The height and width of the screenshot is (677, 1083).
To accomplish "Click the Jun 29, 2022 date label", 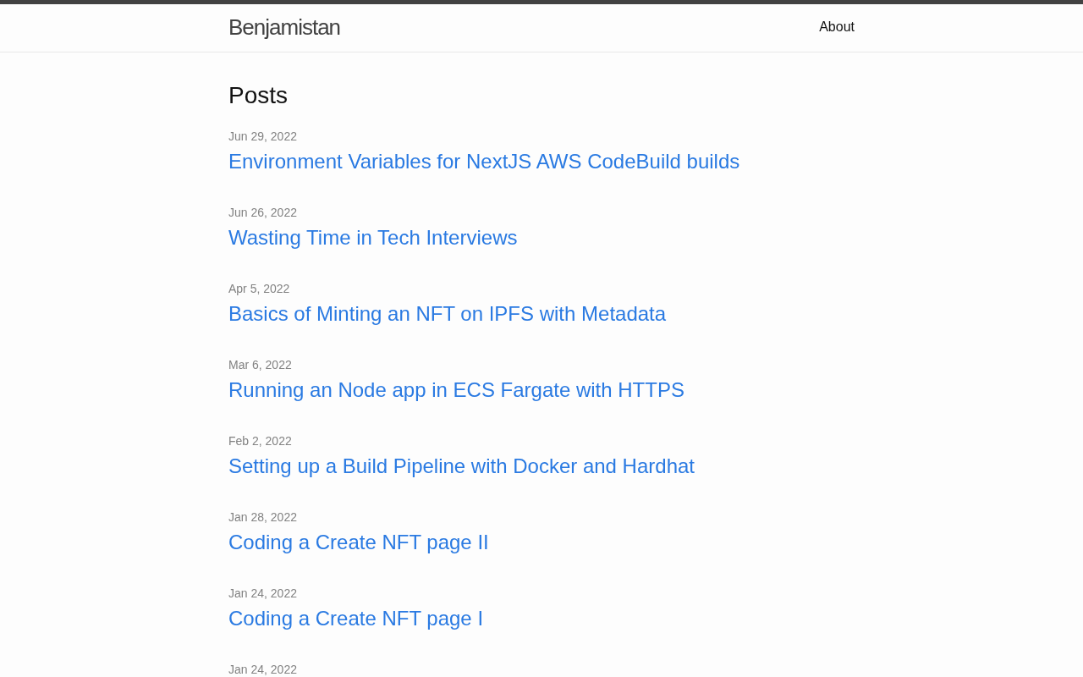I will pos(262,136).
